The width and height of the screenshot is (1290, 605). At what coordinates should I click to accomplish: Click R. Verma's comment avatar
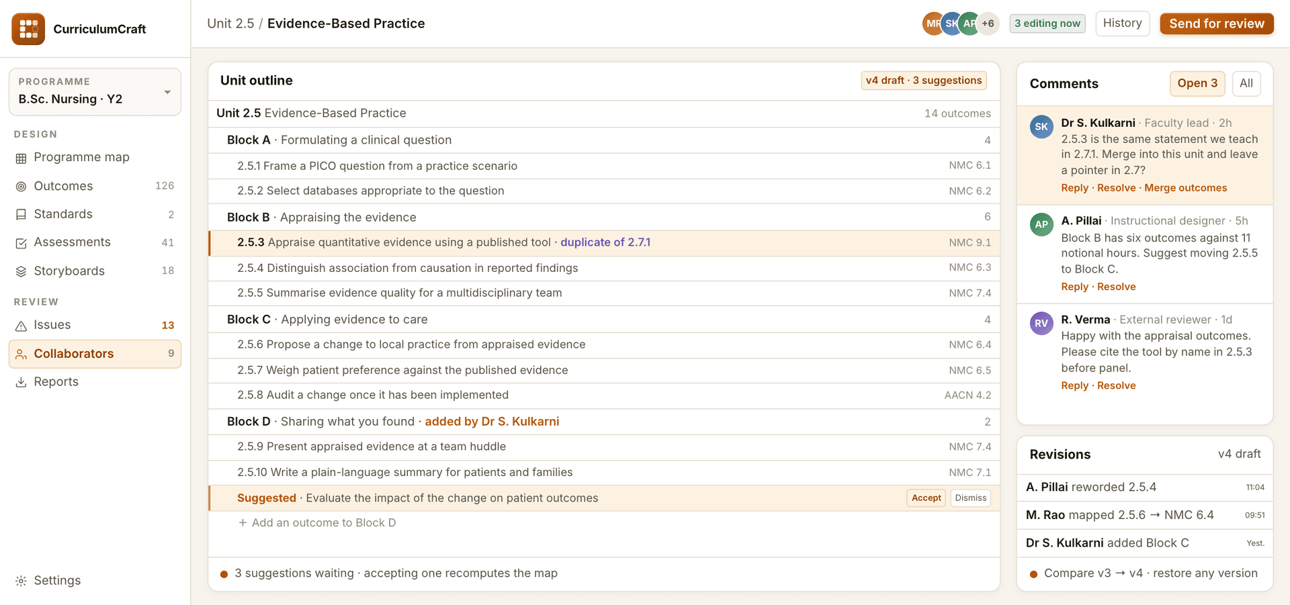tap(1041, 323)
